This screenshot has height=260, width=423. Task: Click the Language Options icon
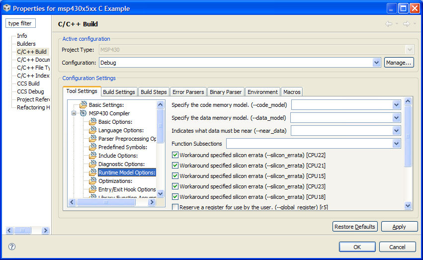93,130
